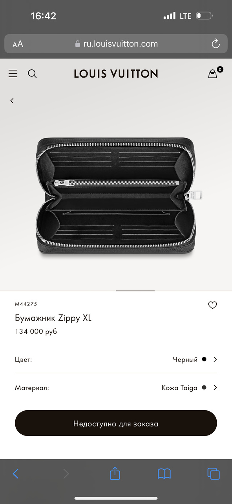
Task: Open the hamburger navigation menu
Action: point(13,74)
